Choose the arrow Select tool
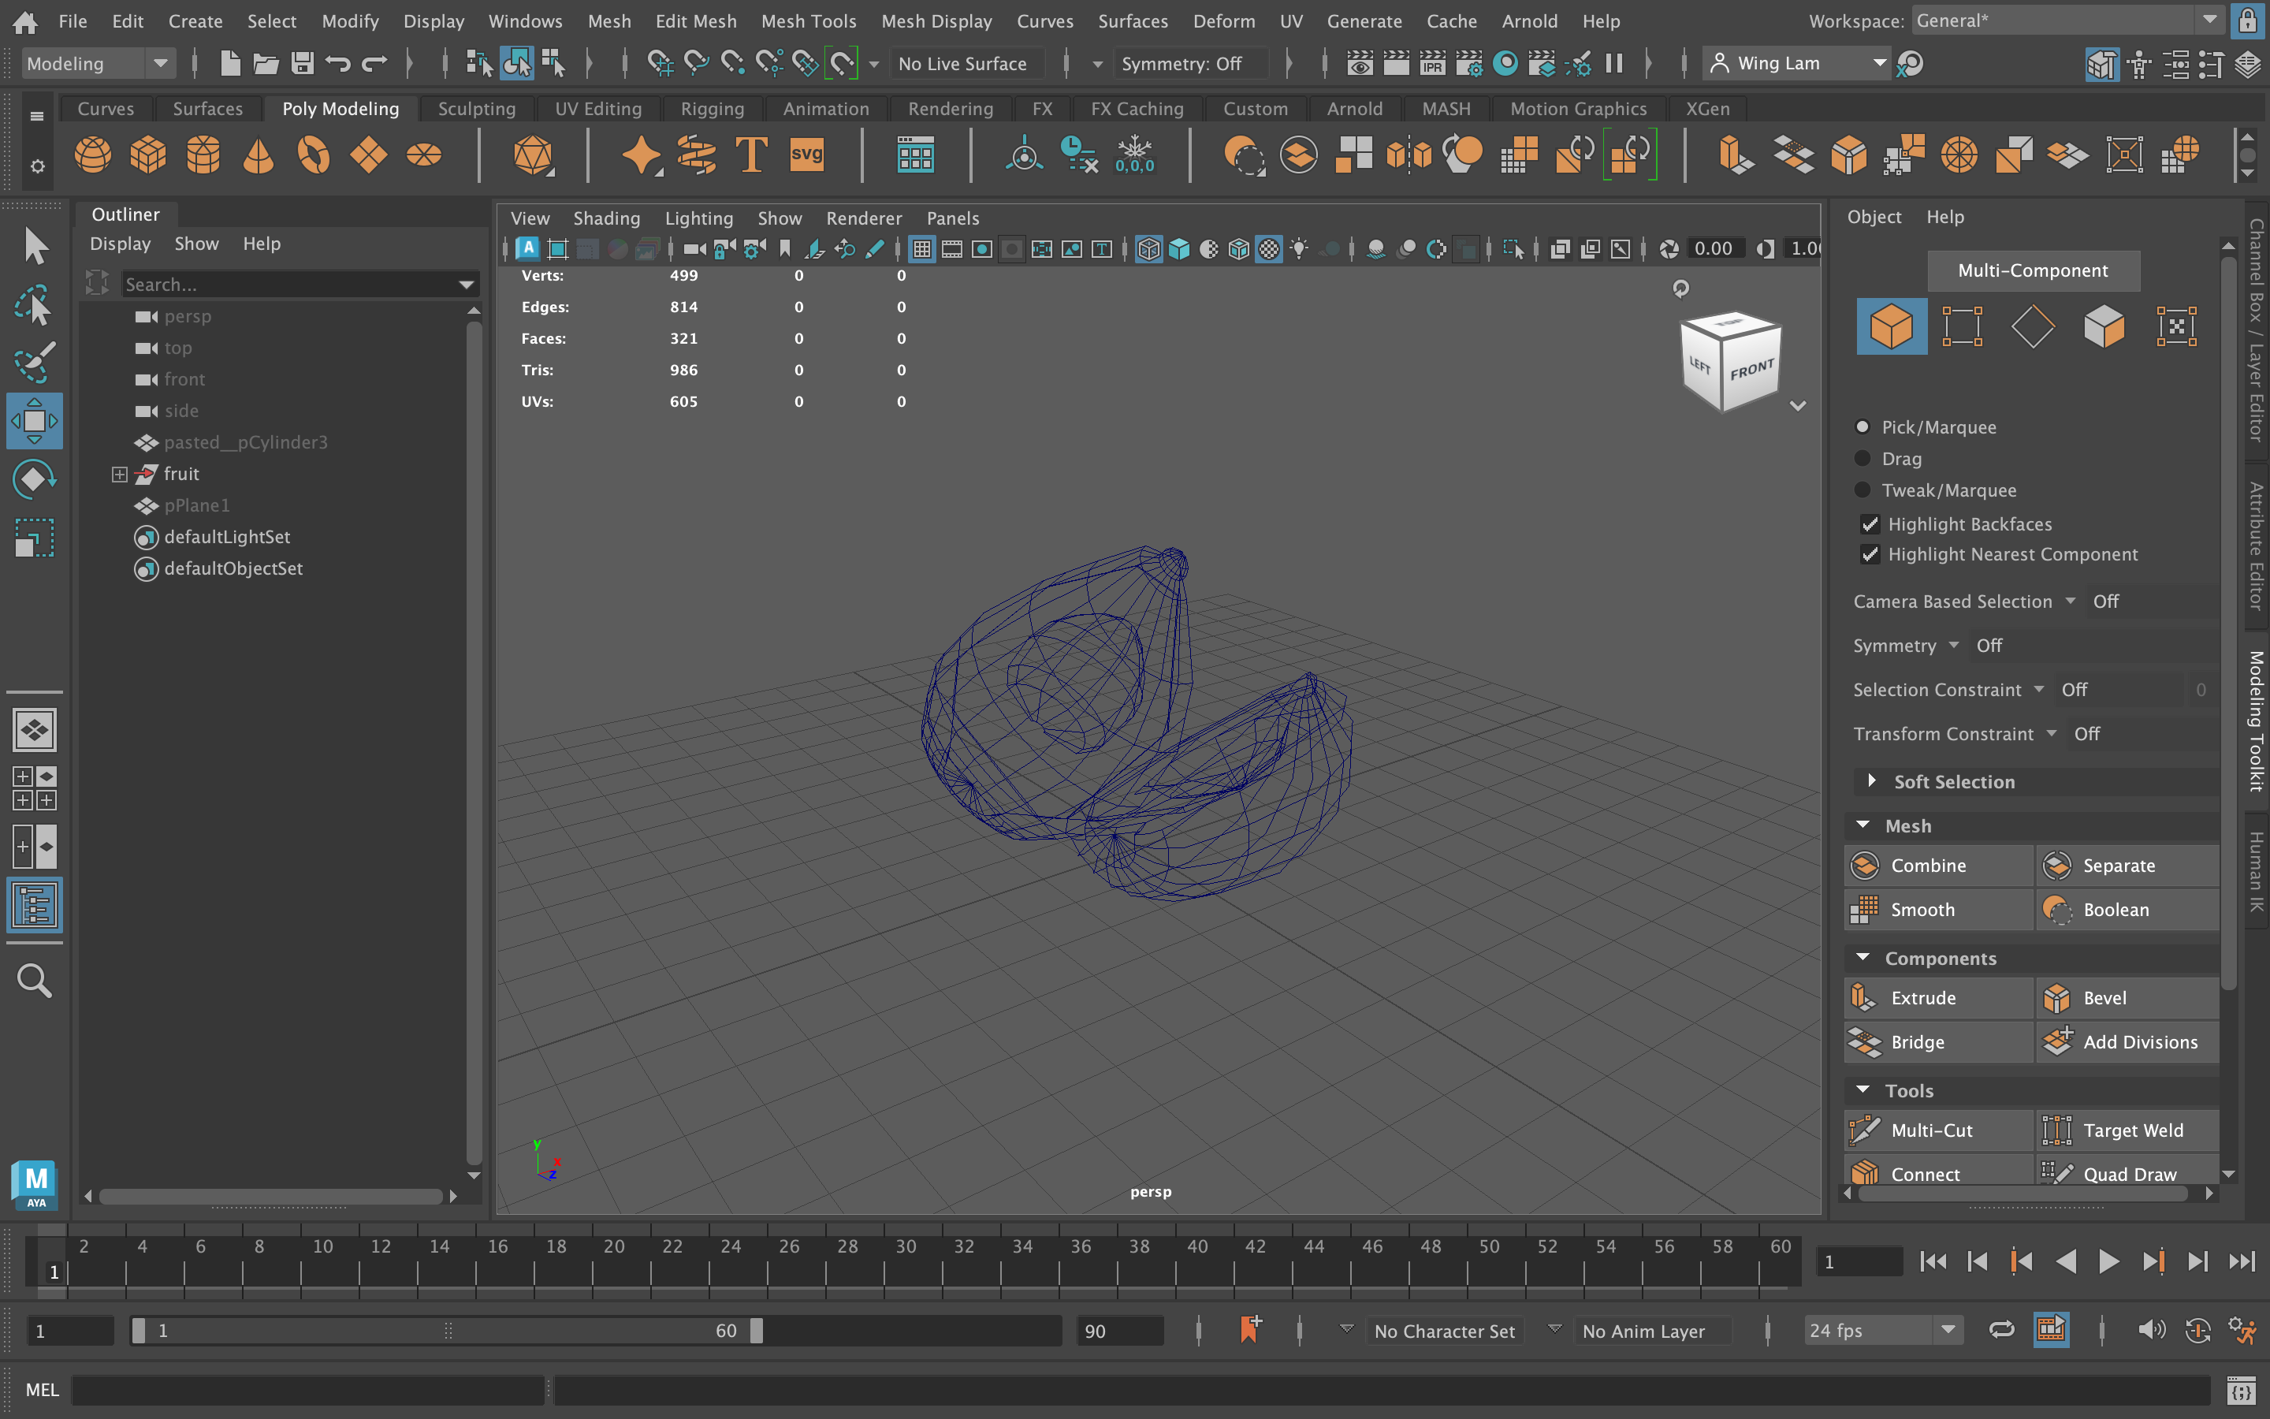The width and height of the screenshot is (2270, 1419). tap(35, 246)
